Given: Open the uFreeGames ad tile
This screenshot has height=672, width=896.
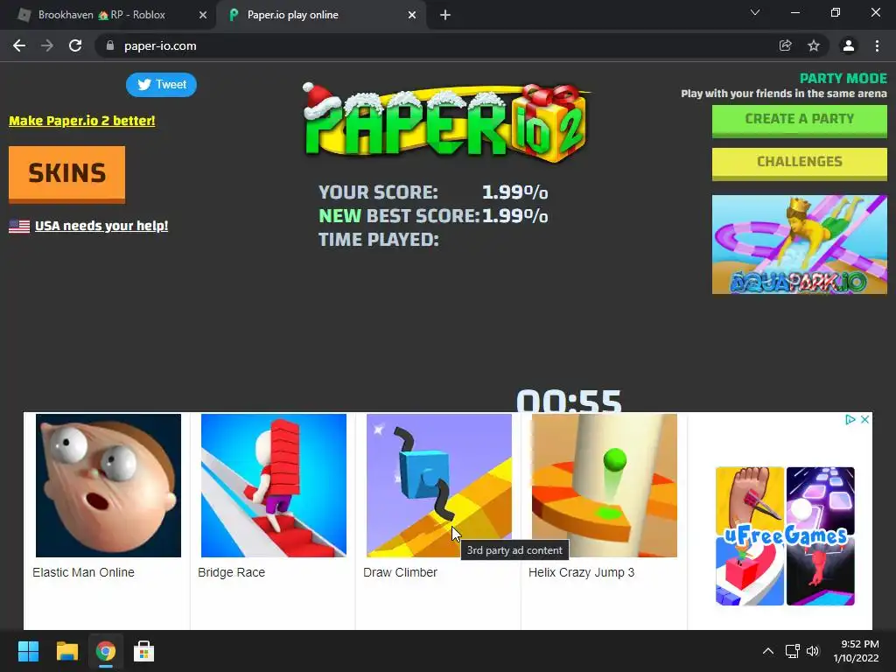Looking at the screenshot, I should [x=785, y=536].
